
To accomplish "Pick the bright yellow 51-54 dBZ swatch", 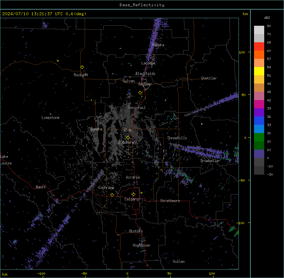I will (x=259, y=71).
